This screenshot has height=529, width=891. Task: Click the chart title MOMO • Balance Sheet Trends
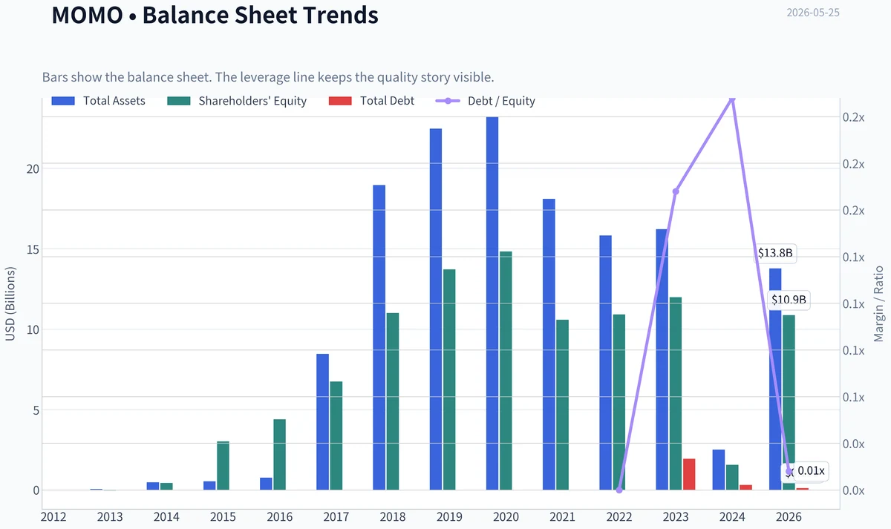click(x=215, y=16)
